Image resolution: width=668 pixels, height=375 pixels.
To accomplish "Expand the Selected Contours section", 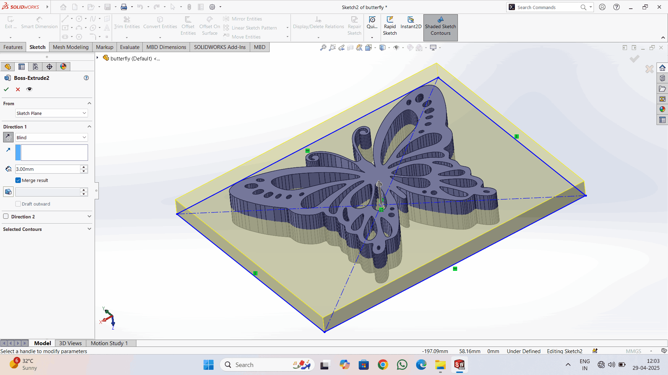I will click(x=89, y=229).
